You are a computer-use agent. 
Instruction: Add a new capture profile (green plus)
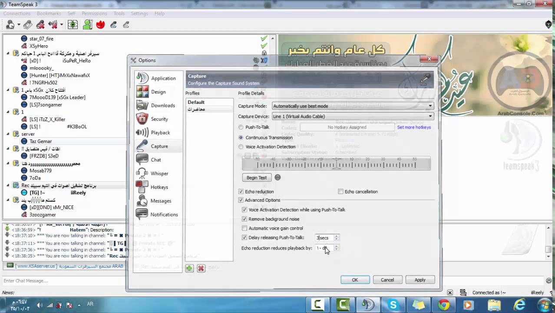point(189,268)
